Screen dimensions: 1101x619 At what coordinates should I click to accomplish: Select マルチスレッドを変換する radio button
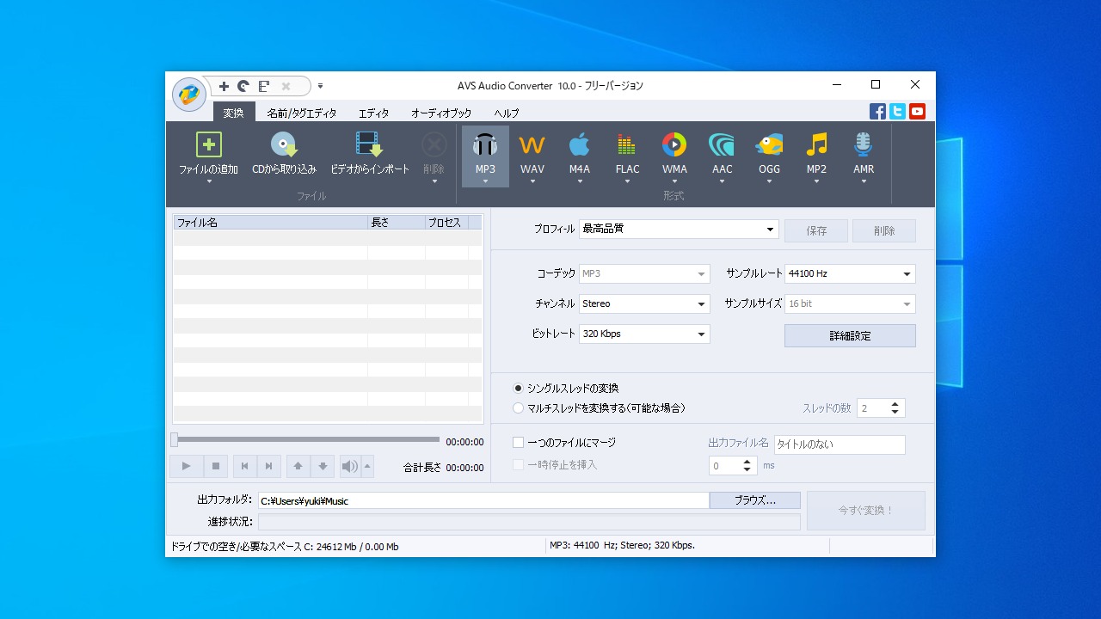518,408
